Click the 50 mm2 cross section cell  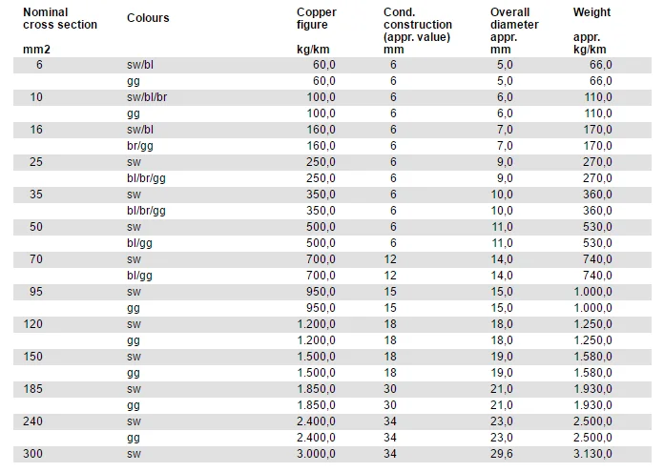click(x=36, y=227)
